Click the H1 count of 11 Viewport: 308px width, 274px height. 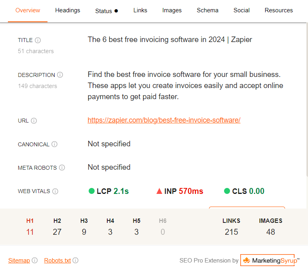pos(30,232)
